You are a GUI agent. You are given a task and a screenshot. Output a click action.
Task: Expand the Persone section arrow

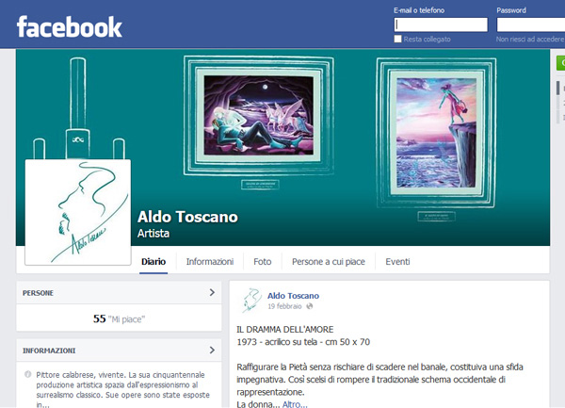212,292
